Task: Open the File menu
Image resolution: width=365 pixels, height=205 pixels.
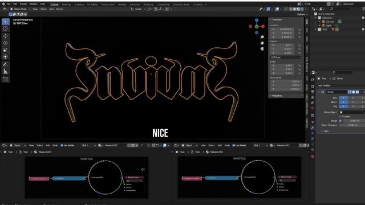Action: [x=9, y=4]
